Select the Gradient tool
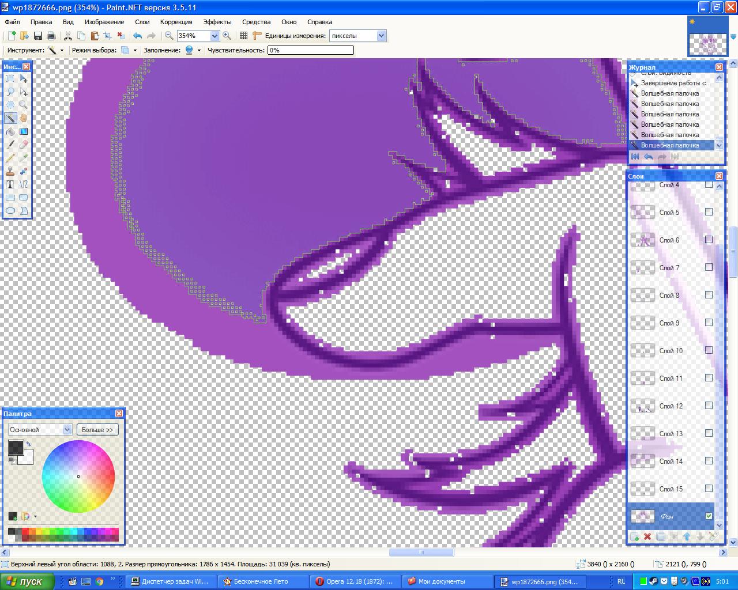The width and height of the screenshot is (738, 590). point(24,132)
